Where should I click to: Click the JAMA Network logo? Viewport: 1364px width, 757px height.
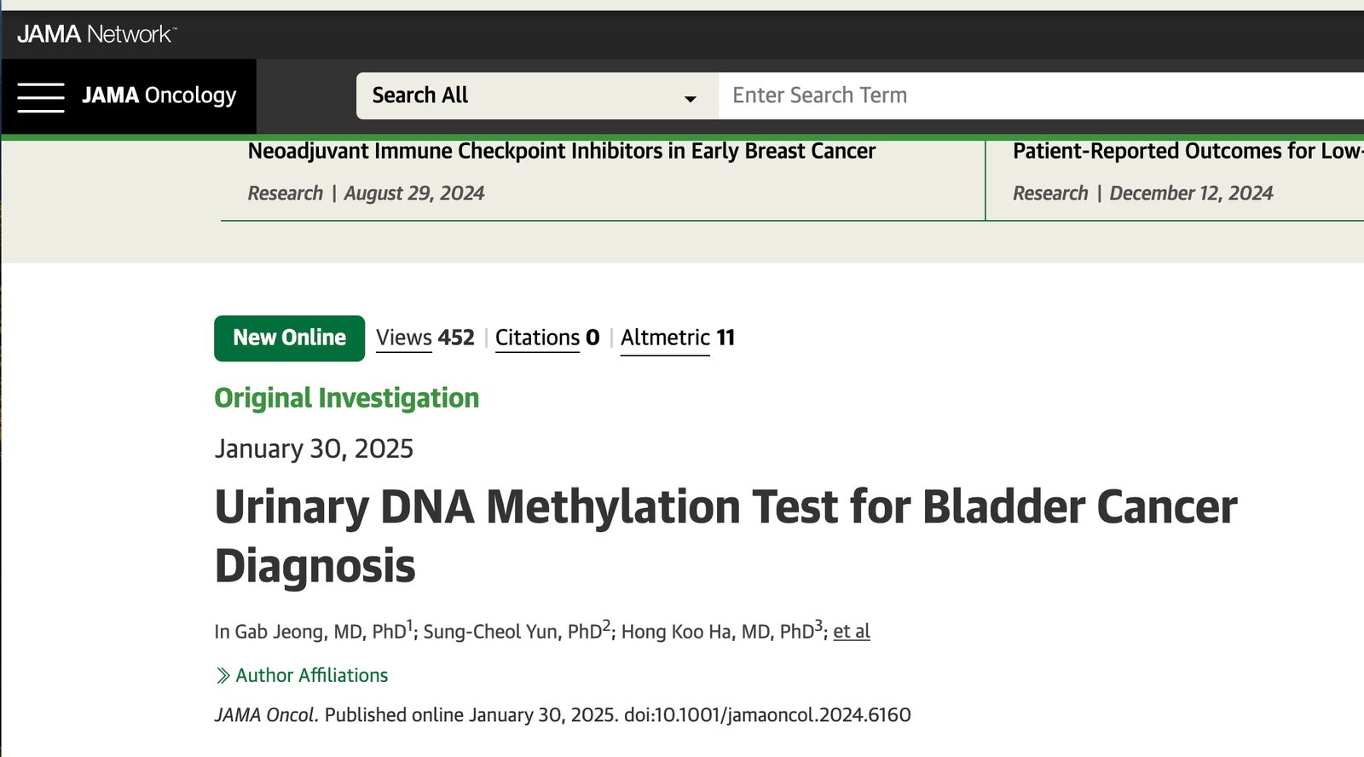click(x=96, y=34)
